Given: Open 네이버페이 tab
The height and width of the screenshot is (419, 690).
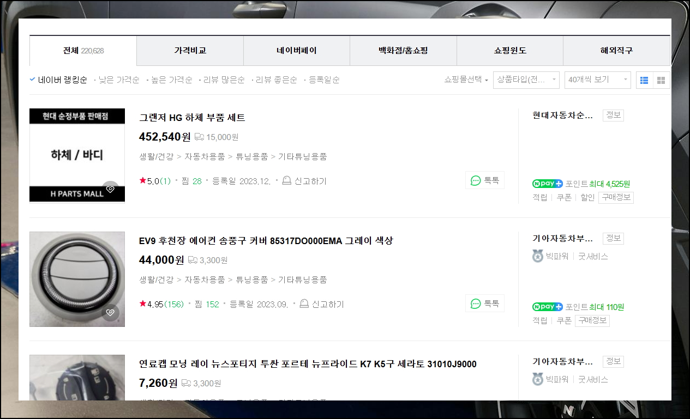Looking at the screenshot, I should point(296,51).
